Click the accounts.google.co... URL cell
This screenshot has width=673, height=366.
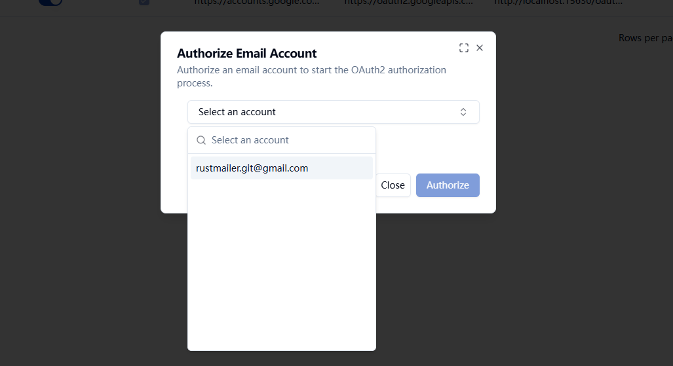tap(257, 2)
